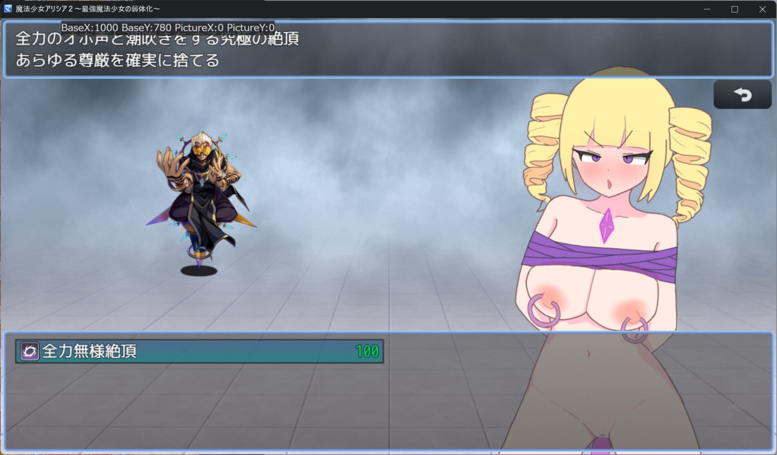The image size is (777, 455).
Task: Click the maximize icon on the title bar
Action: [734, 9]
